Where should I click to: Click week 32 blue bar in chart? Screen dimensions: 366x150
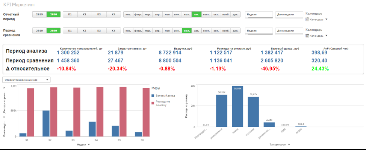click(x=45, y=123)
